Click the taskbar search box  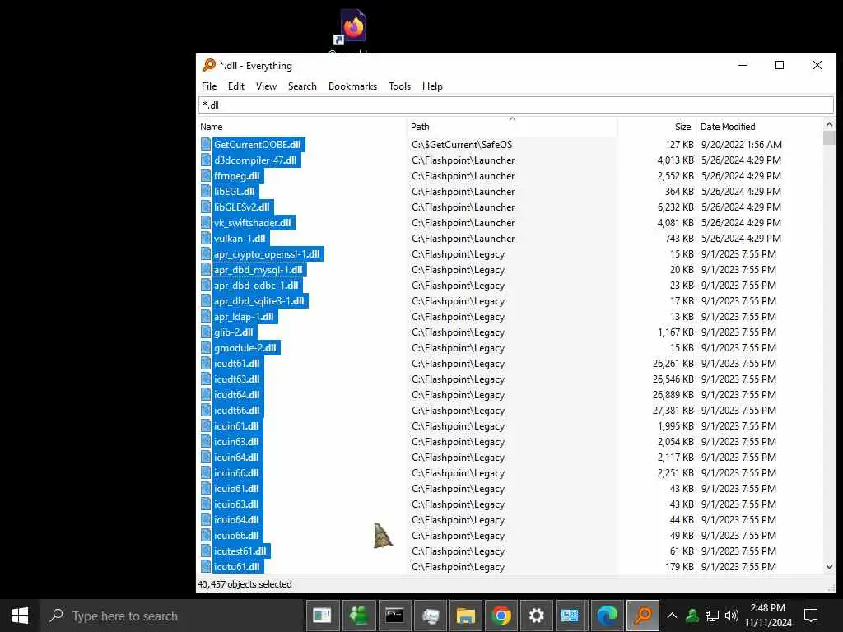(x=171, y=616)
